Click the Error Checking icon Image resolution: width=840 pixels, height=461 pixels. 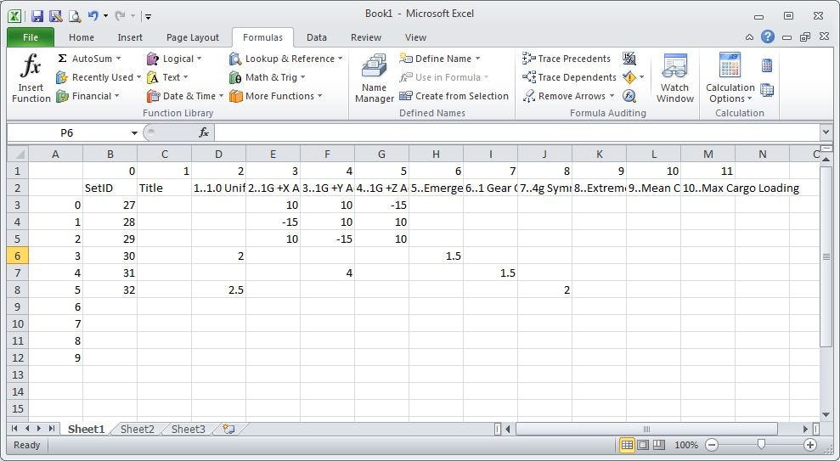pyautogui.click(x=629, y=77)
